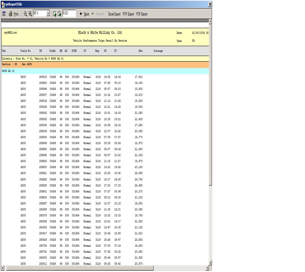The height and width of the screenshot is (272, 305).
Task: Go to the previous page icon
Action: coord(54,14)
